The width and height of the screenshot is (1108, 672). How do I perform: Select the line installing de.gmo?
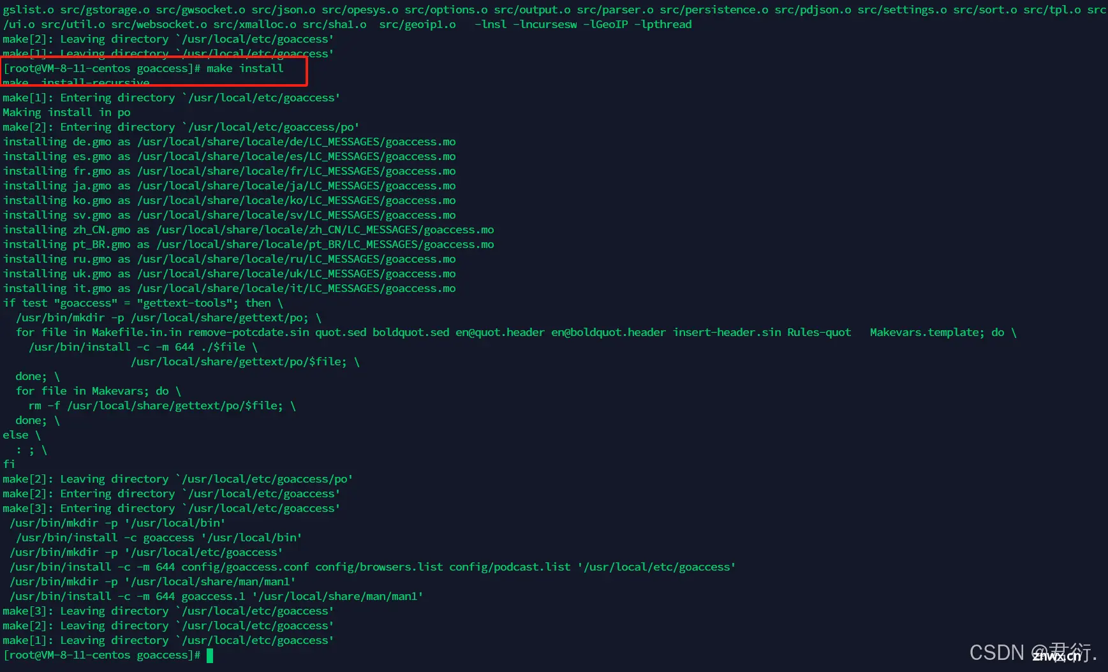230,142
